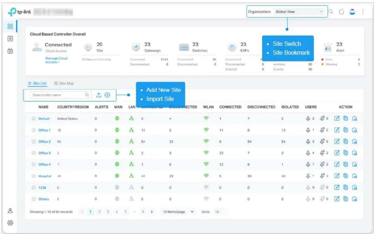Viewport: 374px width, 234px height.
Task: Click the copy icon for Others site
Action: pyautogui.click(x=346, y=199)
